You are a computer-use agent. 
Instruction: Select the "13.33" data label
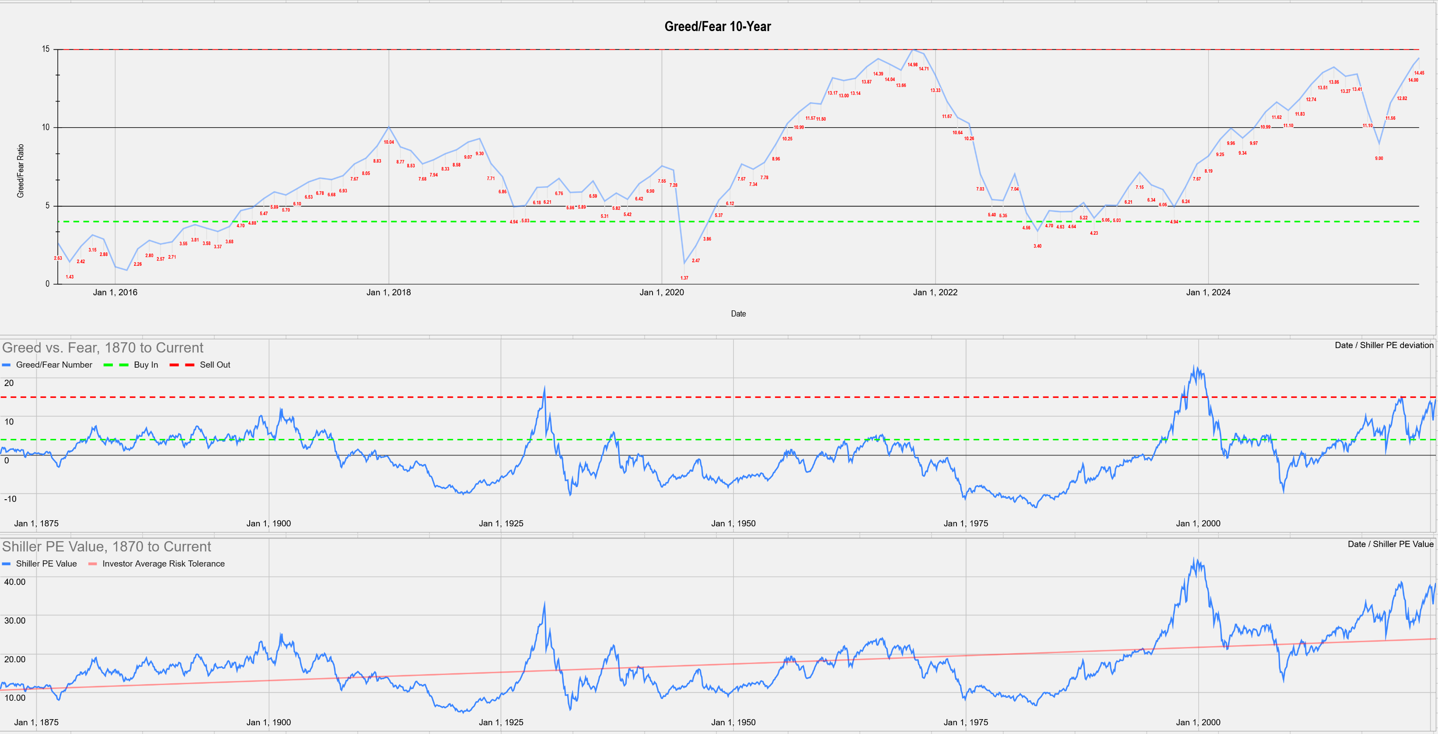[935, 90]
